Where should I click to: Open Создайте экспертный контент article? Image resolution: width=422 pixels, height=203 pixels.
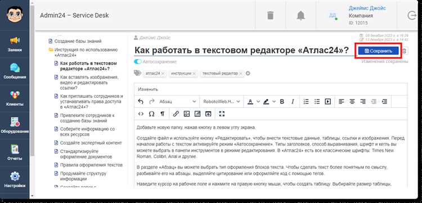[x=91, y=143]
